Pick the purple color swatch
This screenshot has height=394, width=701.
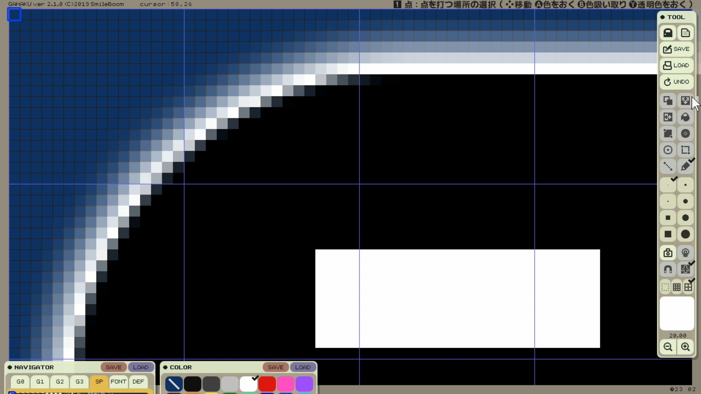click(x=304, y=384)
